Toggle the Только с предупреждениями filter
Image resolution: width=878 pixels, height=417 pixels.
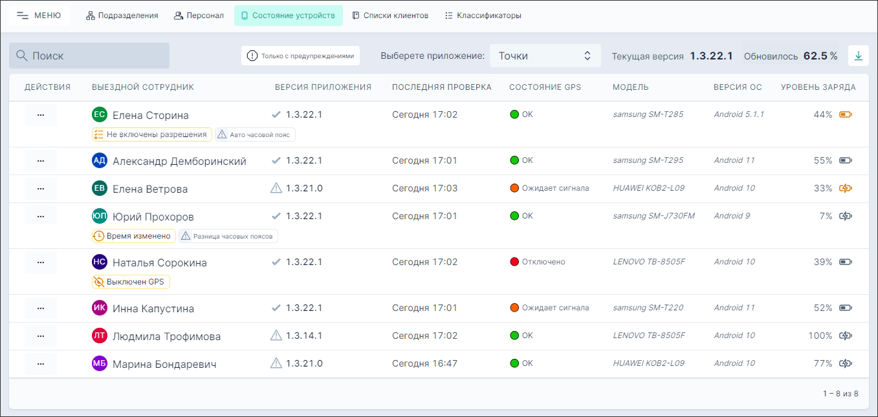coord(300,56)
